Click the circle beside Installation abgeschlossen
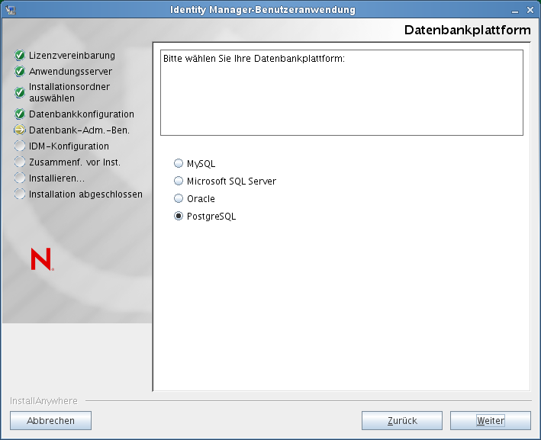This screenshot has height=440, width=541. (x=20, y=194)
